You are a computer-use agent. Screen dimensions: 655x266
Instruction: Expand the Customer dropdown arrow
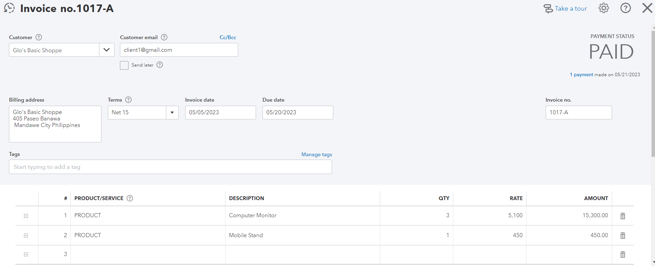(x=107, y=50)
